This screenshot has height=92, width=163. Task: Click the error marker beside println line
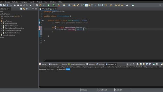[x=39, y=29]
